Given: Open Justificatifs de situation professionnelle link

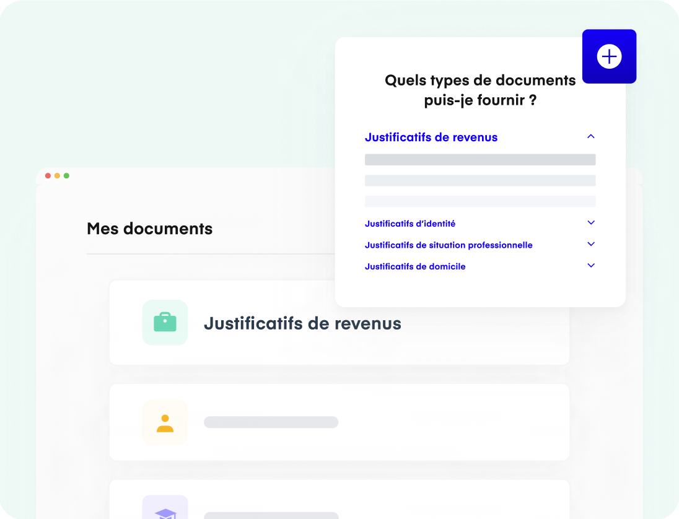Looking at the screenshot, I should tap(449, 245).
